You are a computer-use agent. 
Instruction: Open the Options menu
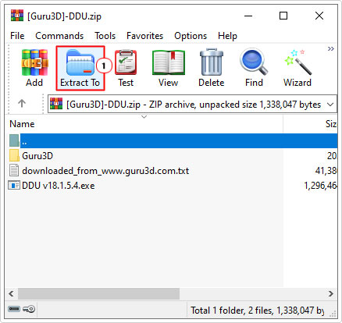pos(191,36)
